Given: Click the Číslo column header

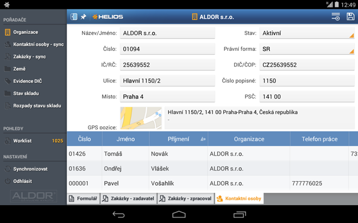Looking at the screenshot, I should coord(84,139).
